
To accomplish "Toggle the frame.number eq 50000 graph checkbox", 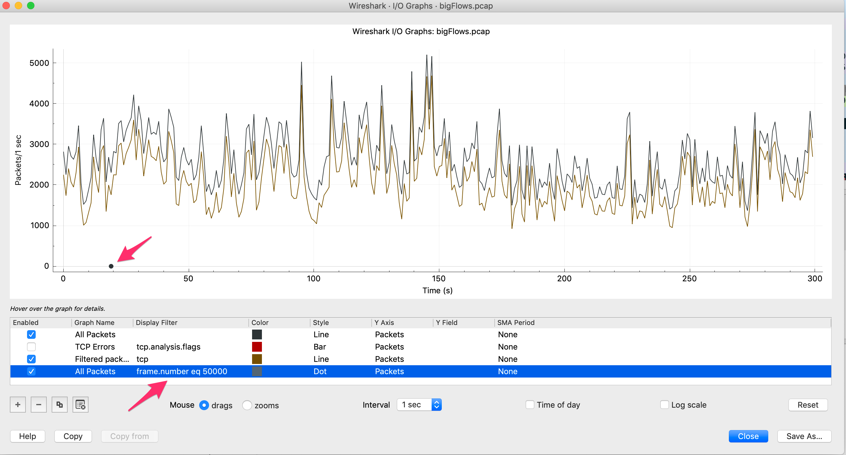I will point(31,371).
